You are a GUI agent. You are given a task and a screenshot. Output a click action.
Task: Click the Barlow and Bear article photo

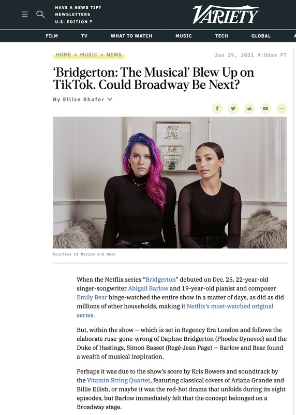pyautogui.click(x=170, y=183)
